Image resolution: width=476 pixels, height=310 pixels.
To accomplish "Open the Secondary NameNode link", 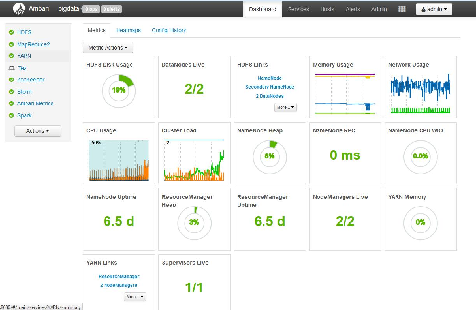I will point(270,87).
